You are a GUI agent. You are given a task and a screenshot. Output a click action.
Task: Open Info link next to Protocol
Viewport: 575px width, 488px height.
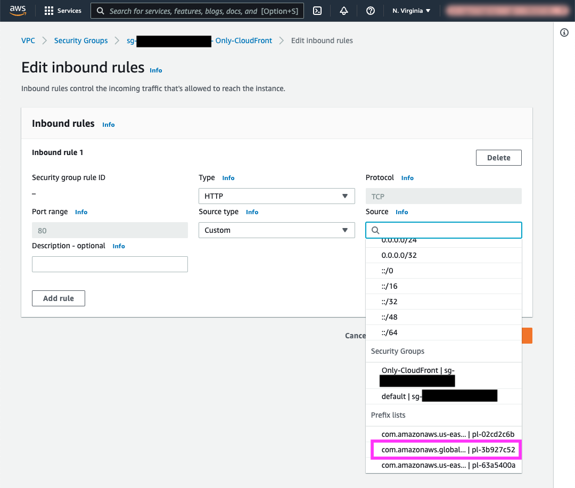(407, 178)
